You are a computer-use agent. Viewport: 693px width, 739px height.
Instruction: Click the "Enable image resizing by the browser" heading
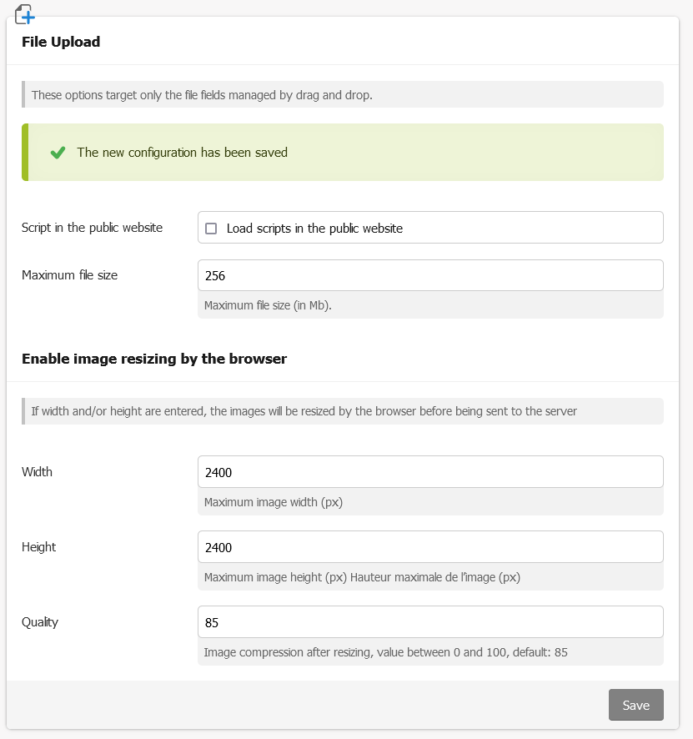(154, 359)
